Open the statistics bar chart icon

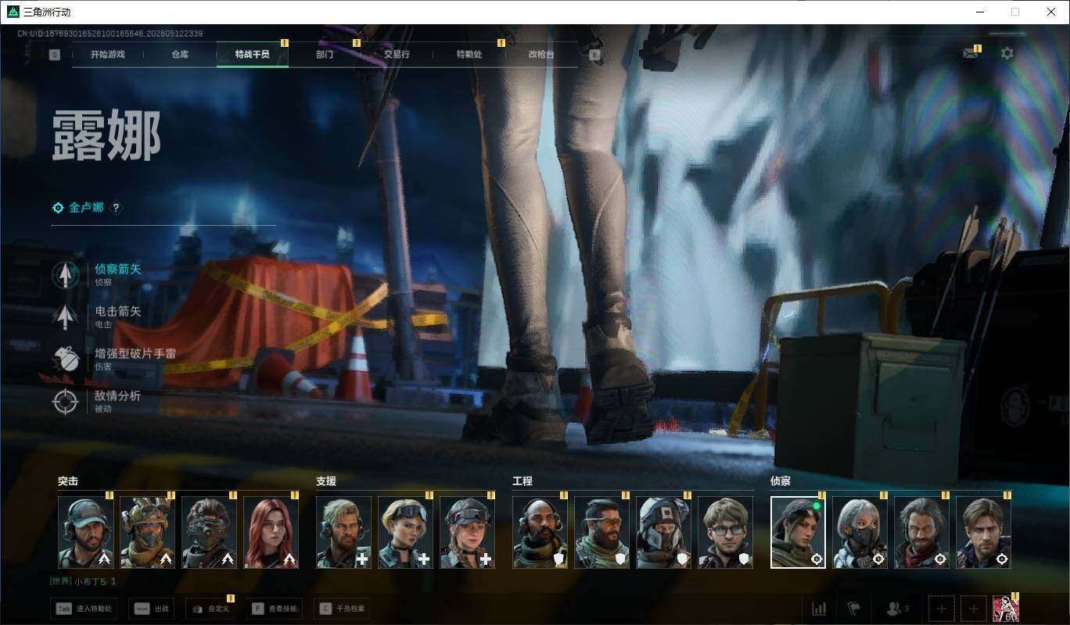[819, 609]
